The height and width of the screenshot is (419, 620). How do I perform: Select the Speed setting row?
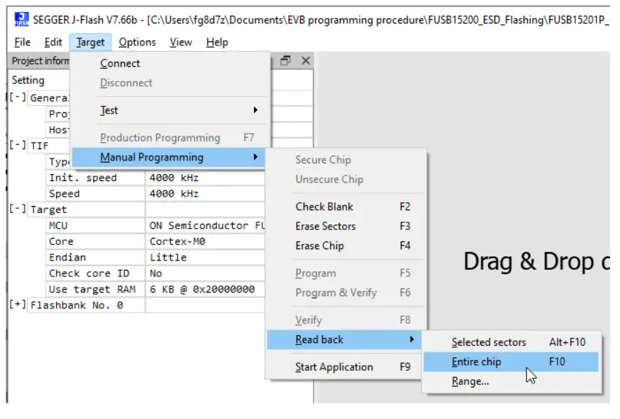[155, 194]
